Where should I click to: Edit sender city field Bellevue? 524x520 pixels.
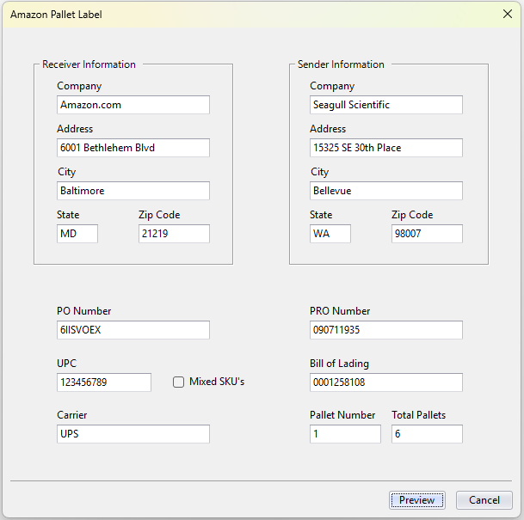pos(386,191)
